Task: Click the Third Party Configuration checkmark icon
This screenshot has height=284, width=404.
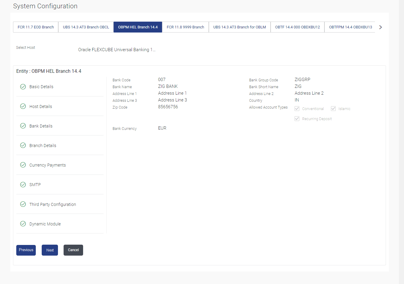Action: (23, 204)
